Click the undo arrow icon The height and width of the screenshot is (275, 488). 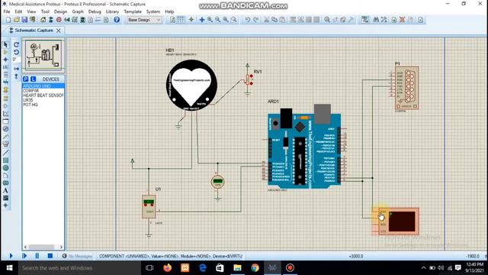coord(247,20)
